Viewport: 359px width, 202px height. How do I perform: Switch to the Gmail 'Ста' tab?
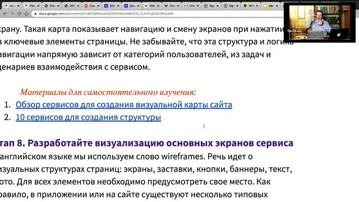click(x=191, y=6)
